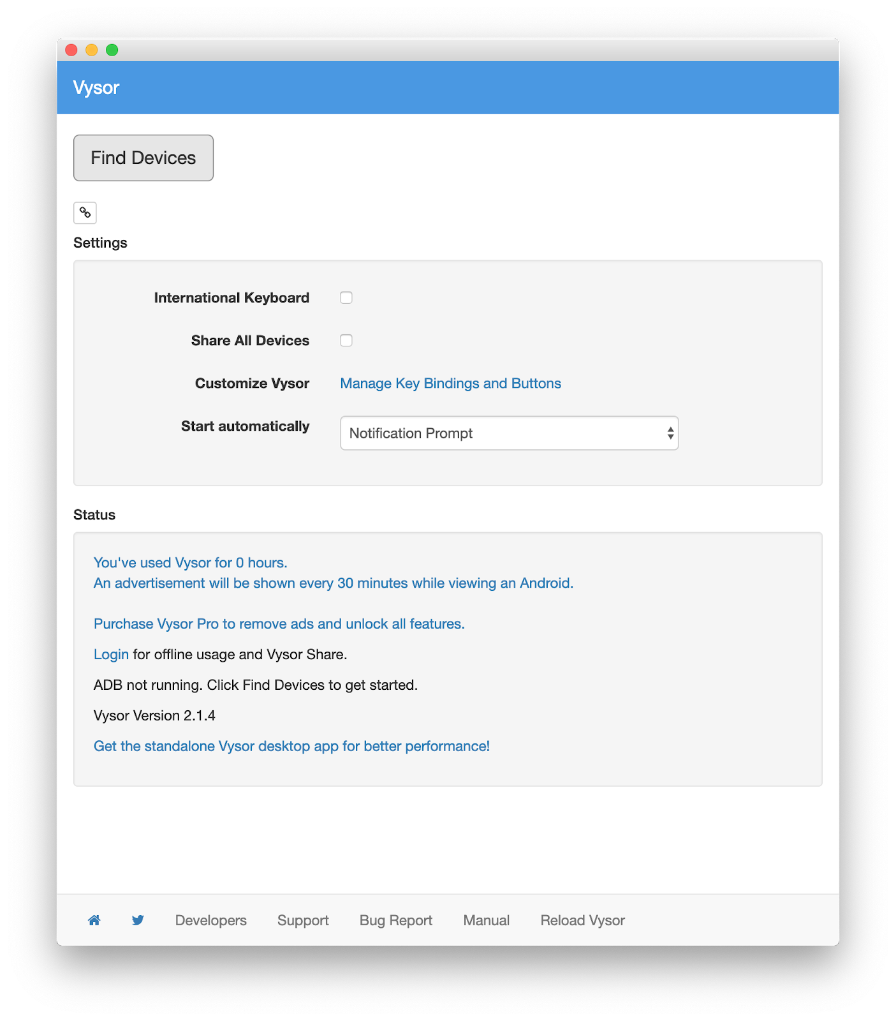Image resolution: width=896 pixels, height=1021 pixels.
Task: Minimize window with yellow button
Action: coord(92,50)
